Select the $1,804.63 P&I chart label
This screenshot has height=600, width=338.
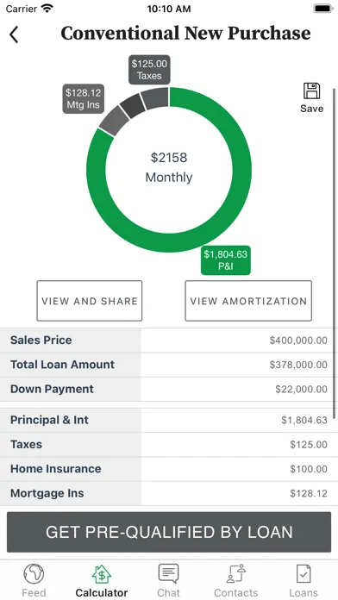(226, 260)
